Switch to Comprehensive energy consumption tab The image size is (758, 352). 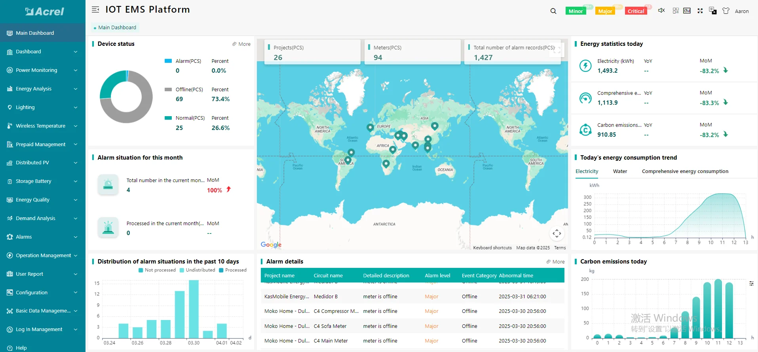point(685,171)
